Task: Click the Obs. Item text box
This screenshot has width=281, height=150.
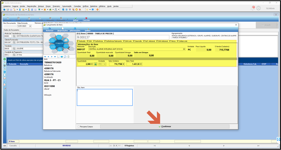Action: [105, 97]
